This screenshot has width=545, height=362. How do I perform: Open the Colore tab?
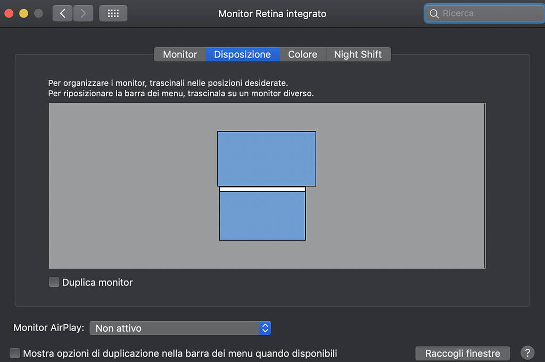[302, 54]
